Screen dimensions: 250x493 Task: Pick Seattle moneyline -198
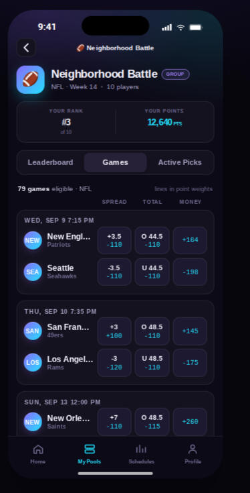190,272
